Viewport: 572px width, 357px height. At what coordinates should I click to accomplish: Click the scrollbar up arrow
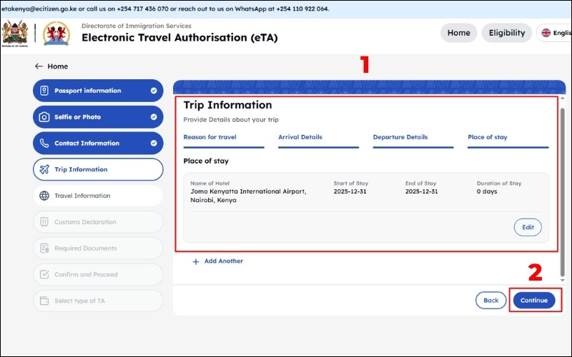[x=562, y=99]
